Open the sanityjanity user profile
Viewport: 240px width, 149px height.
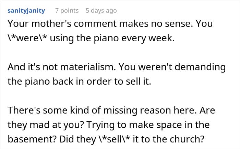[26, 11]
